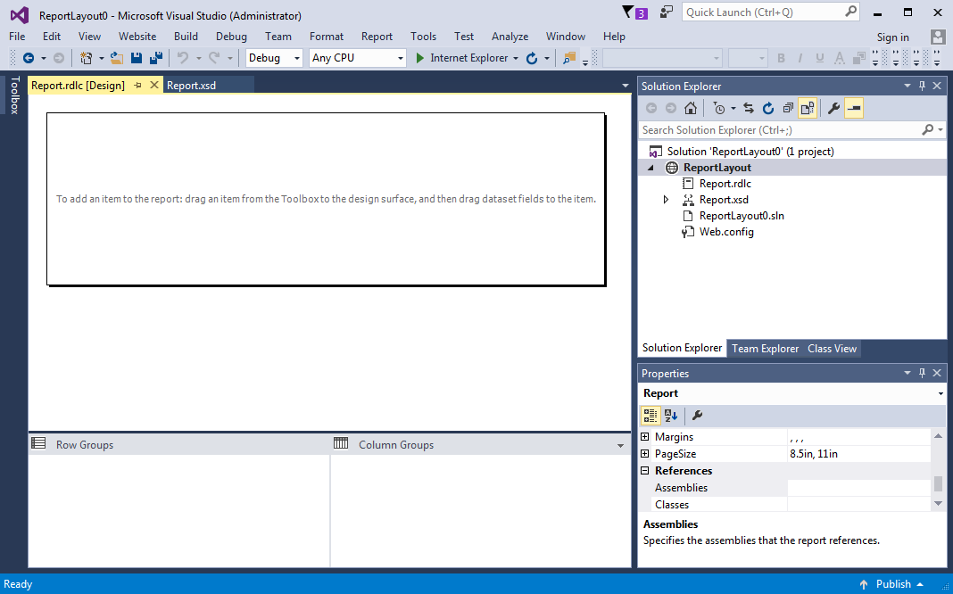
Task: Open the Any CPU platform dropdown
Action: pyautogui.click(x=401, y=58)
